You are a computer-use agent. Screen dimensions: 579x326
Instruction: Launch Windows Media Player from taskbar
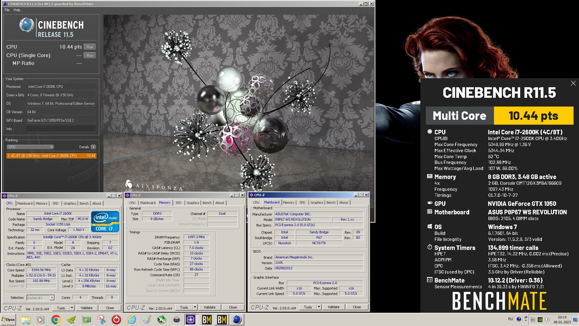(41, 320)
